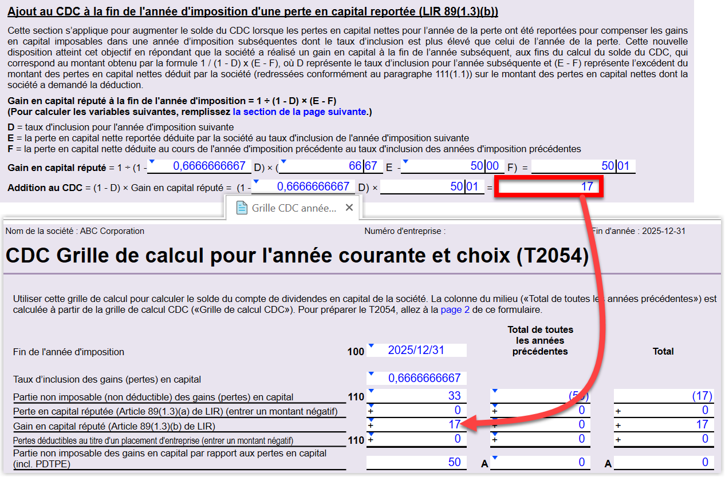
Task: Click the 'Taux d'inclusion des gains (pertes) en capital' label
Action: click(107, 379)
